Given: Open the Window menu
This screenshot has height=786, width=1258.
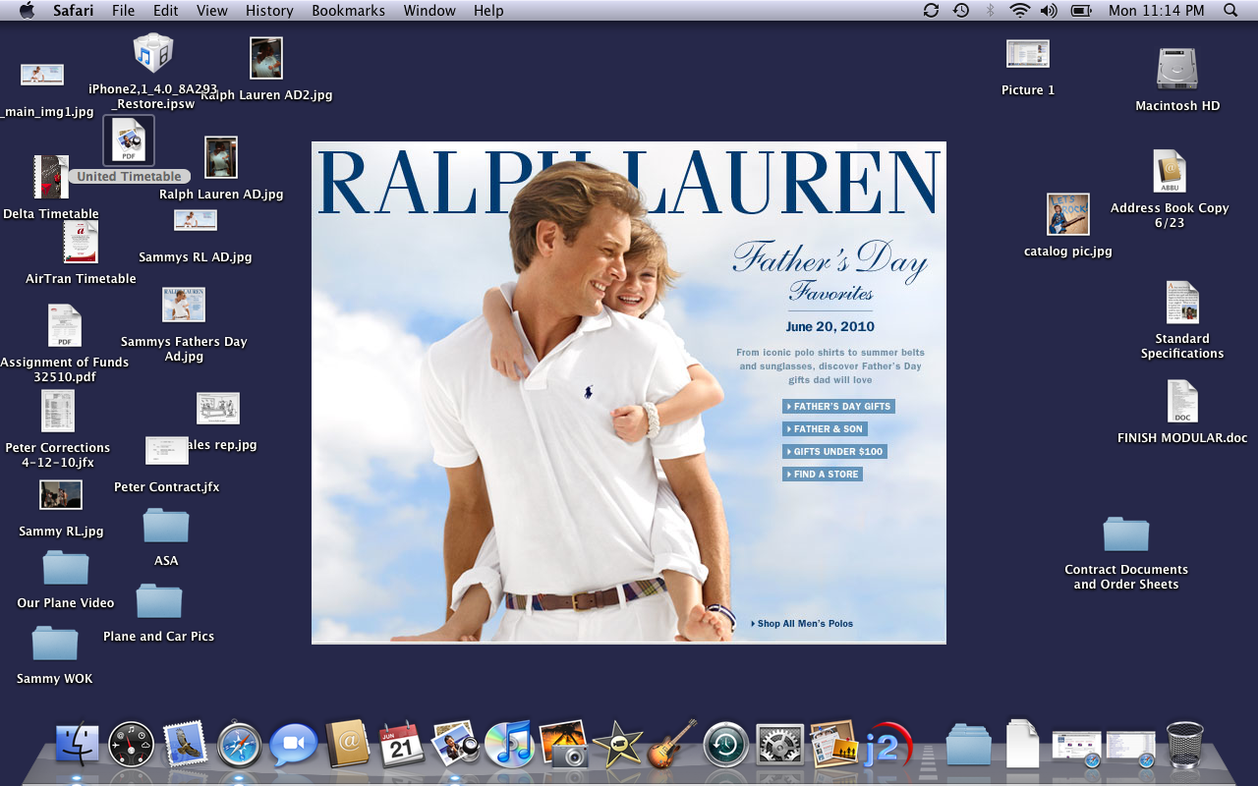Looking at the screenshot, I should click(x=430, y=11).
